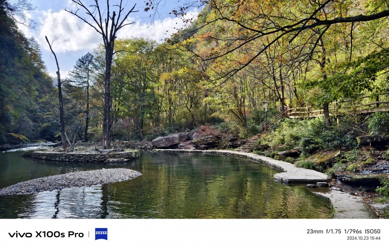Click the vertical divider beside ZEISS logo

89,234
